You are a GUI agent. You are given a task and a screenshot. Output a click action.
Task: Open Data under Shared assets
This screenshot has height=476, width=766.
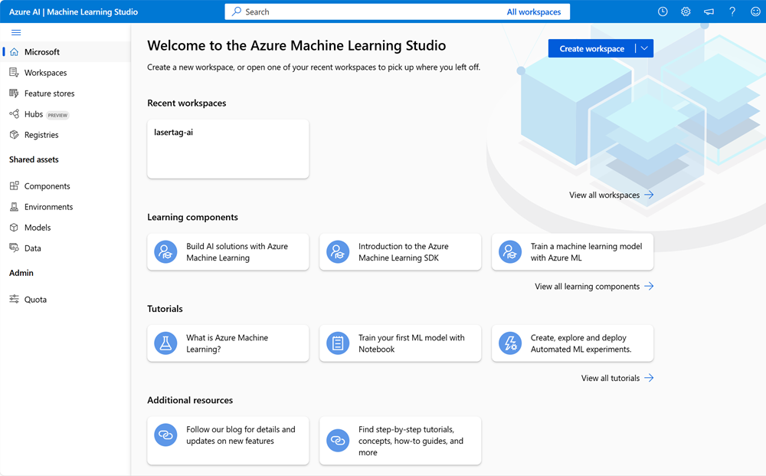pyautogui.click(x=65, y=248)
